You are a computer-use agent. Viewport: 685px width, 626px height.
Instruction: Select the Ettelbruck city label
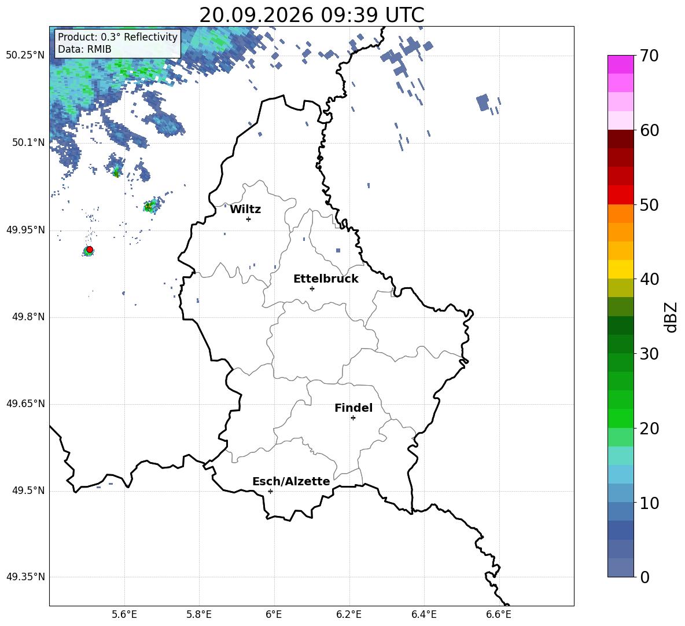point(326,279)
